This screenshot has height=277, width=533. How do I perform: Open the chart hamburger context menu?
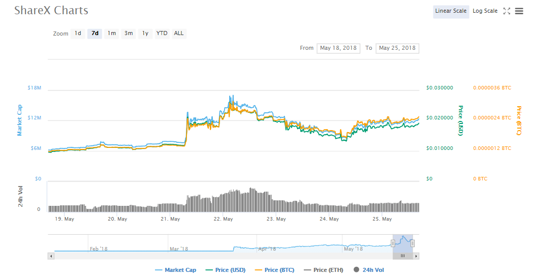point(519,11)
